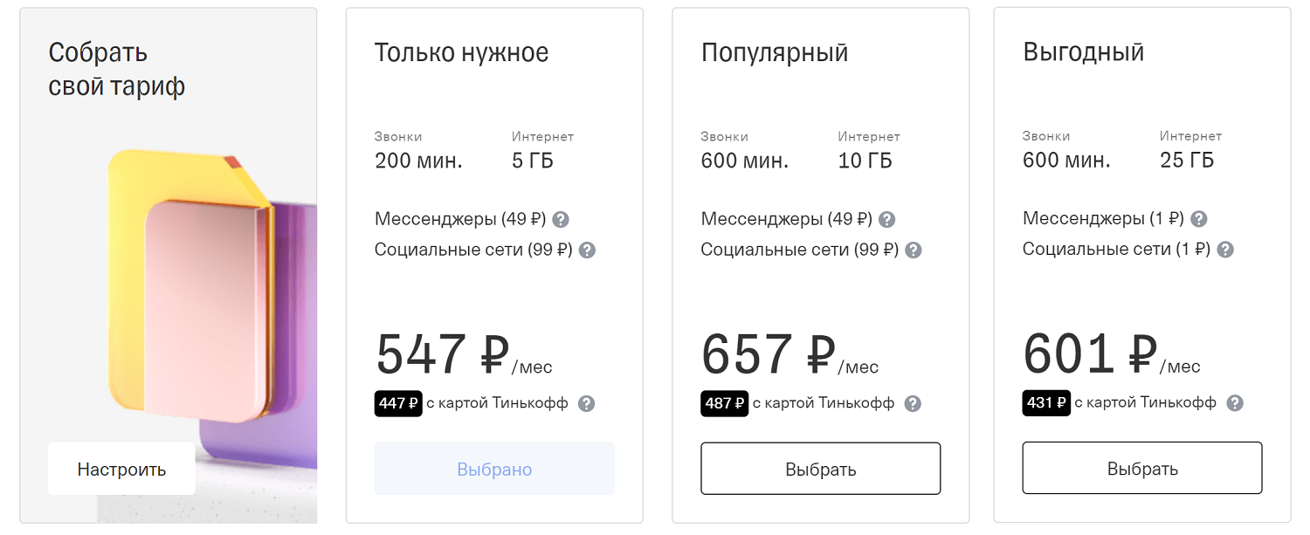Open help icon beside Мессенджеры in Только нужное

coord(562,219)
